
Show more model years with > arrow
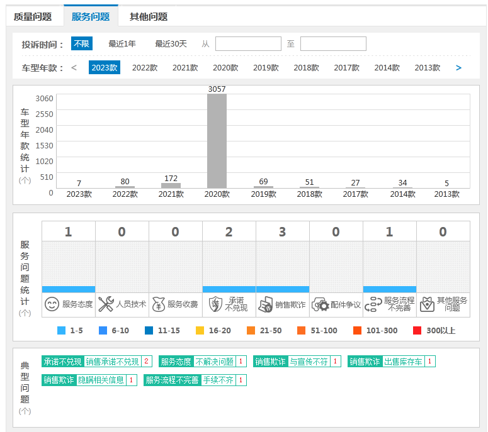coord(458,68)
